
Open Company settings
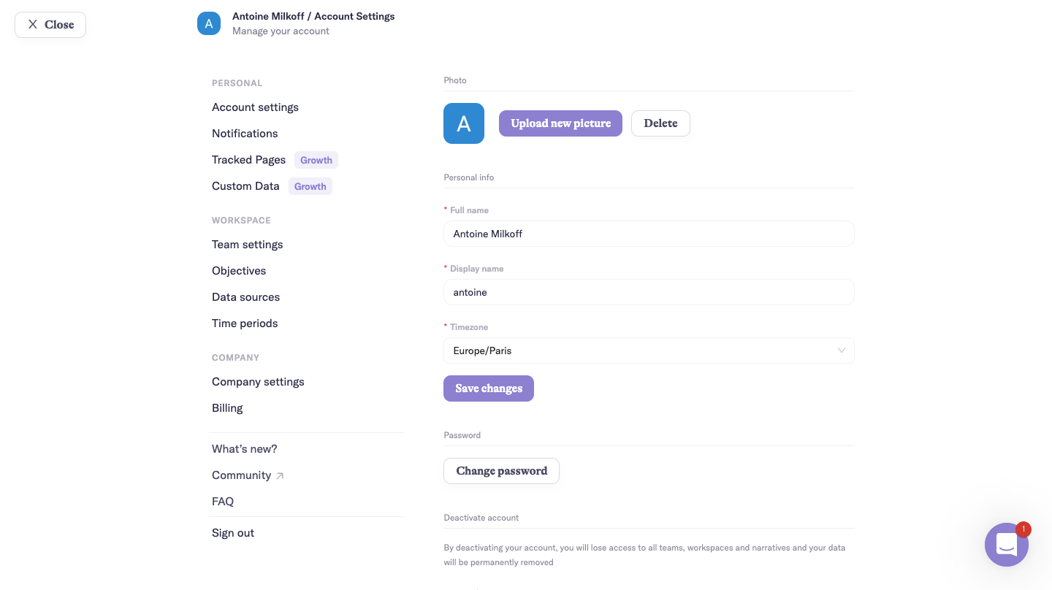[258, 382]
